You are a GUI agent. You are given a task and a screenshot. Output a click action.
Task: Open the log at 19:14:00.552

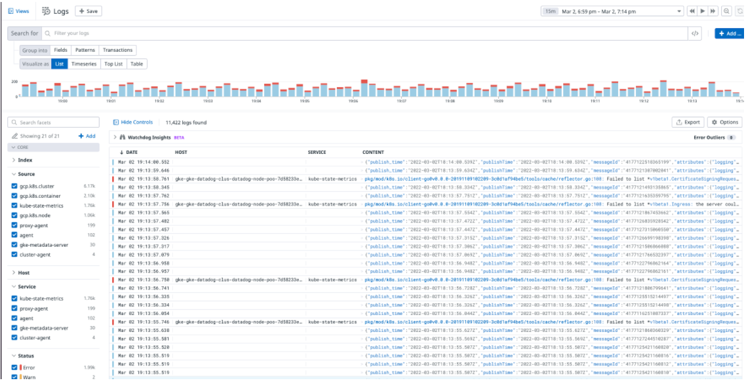426,162
